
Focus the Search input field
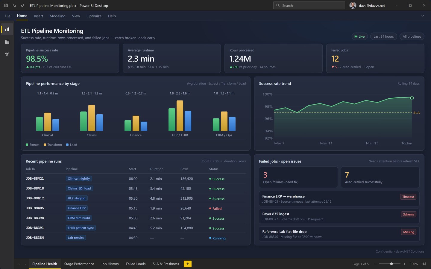pyautogui.click(x=309, y=5)
